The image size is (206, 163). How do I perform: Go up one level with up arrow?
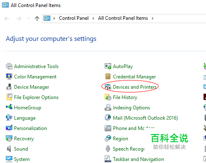point(37,19)
